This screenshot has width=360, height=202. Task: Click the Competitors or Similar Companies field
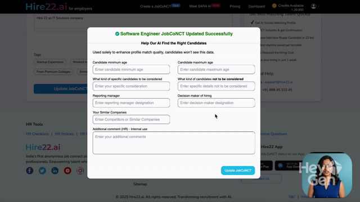click(x=131, y=120)
